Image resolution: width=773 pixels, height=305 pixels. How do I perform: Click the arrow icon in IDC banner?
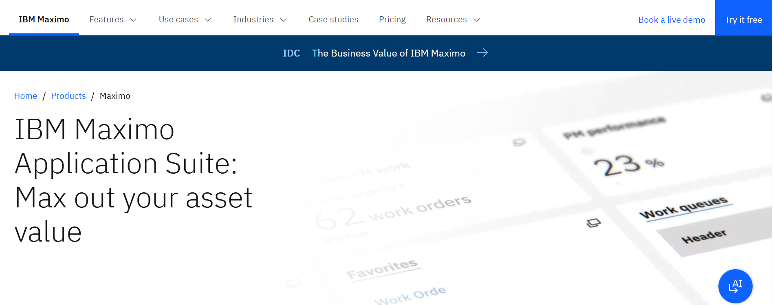click(x=482, y=53)
